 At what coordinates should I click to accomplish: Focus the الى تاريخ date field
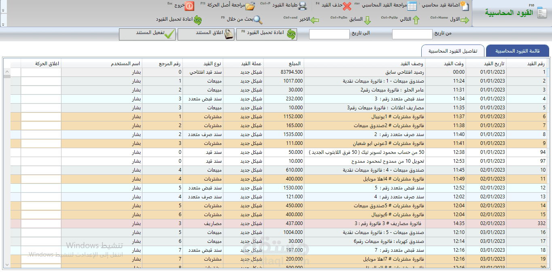[x=329, y=34]
